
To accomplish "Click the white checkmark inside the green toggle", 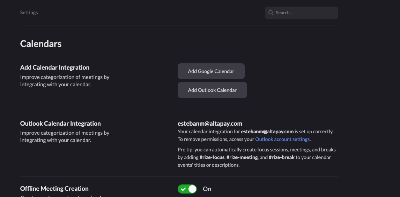I will (x=183, y=189).
